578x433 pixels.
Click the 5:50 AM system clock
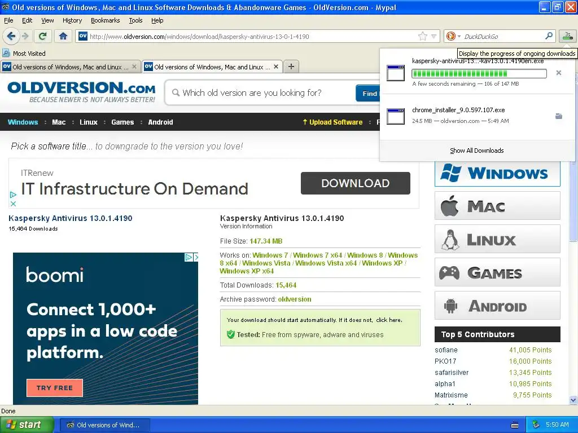[557, 425]
